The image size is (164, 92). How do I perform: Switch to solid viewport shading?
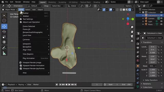(124, 10)
